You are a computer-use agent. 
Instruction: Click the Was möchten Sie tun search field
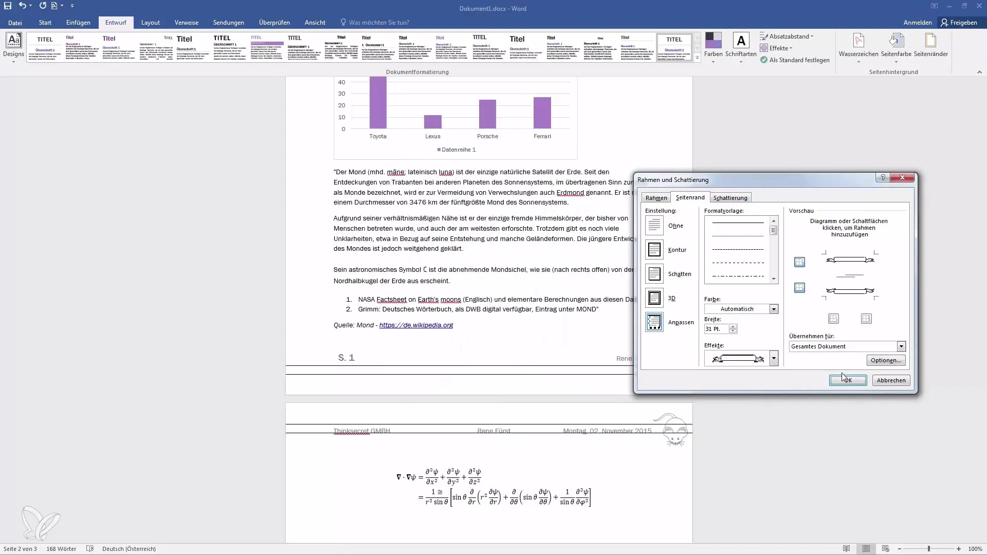[x=379, y=23]
